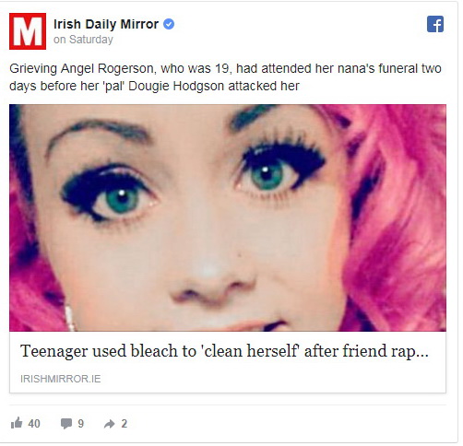Open the Irish Daily Mirror page name
The width and height of the screenshot is (463, 446).
click(106, 24)
